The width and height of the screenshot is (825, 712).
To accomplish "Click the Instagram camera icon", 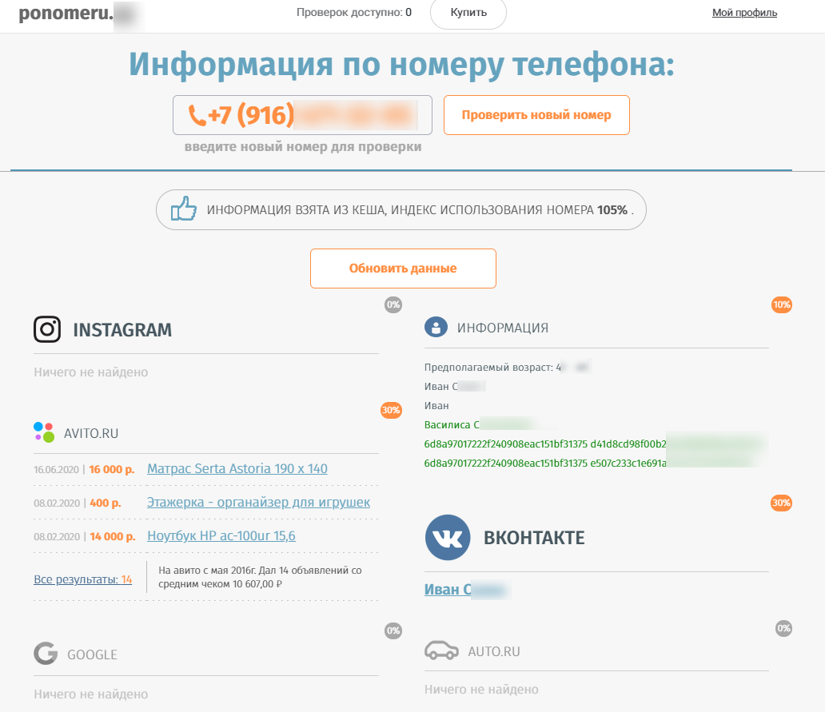I will [x=47, y=329].
